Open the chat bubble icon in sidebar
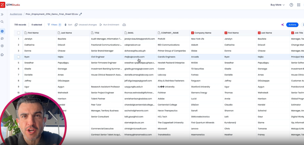This screenshot has width=304, height=145. point(2,38)
